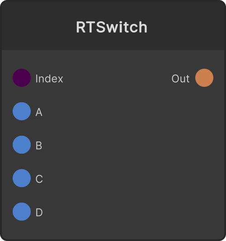
Task: Pick the blue input port C
Action: tap(22, 178)
